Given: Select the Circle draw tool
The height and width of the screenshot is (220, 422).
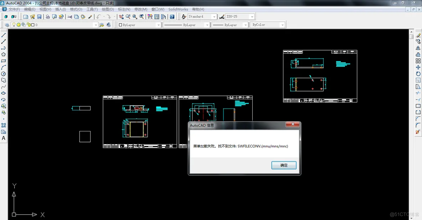Looking at the screenshot, I should 4,74.
